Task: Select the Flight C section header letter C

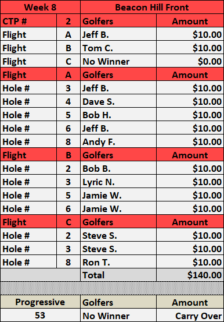Action: click(68, 222)
